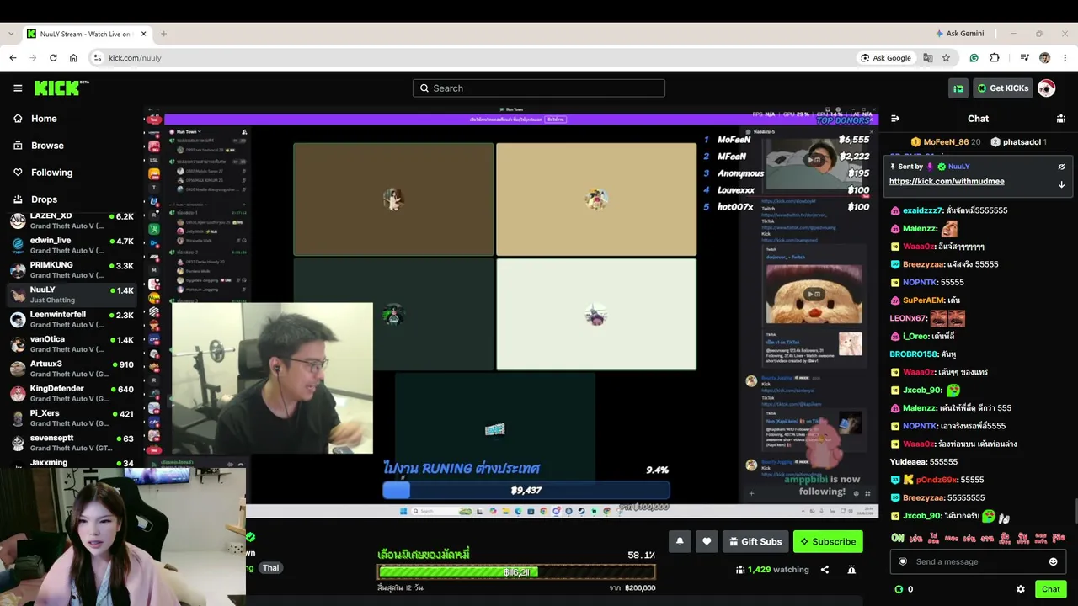Open KingDefender channel in sidebar
The image size is (1078, 606).
pyautogui.click(x=72, y=393)
